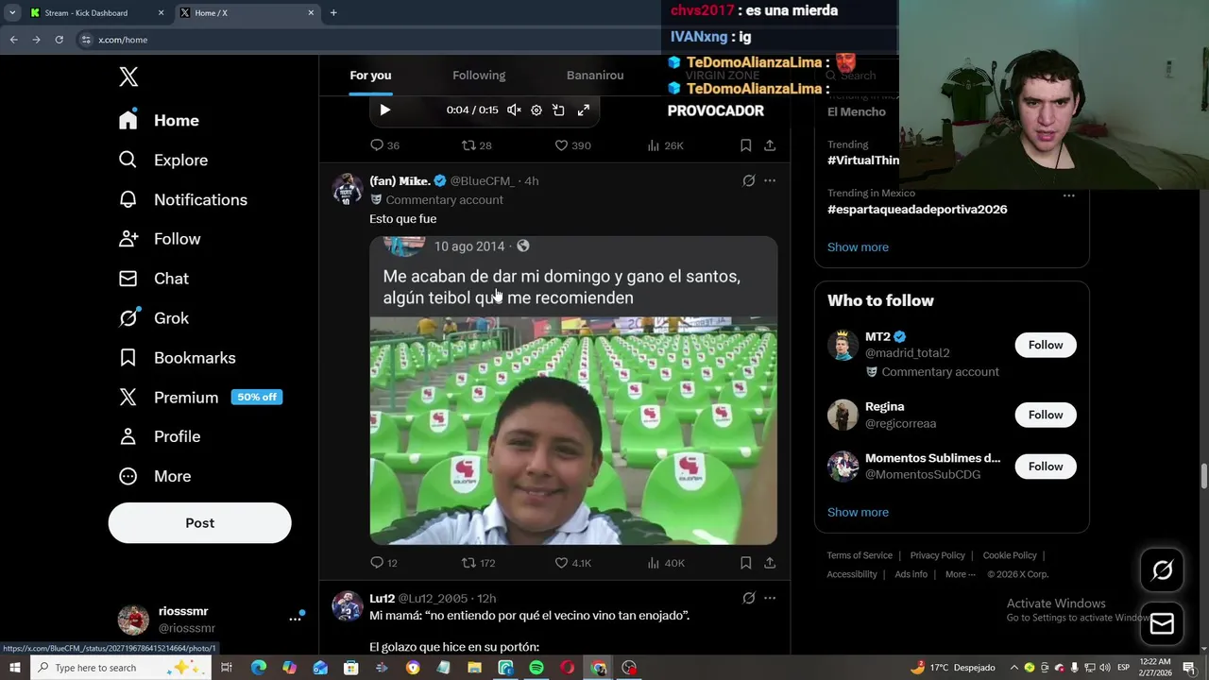Reply to the post with 12 comments
This screenshot has height=680, width=1209.
pos(383,563)
